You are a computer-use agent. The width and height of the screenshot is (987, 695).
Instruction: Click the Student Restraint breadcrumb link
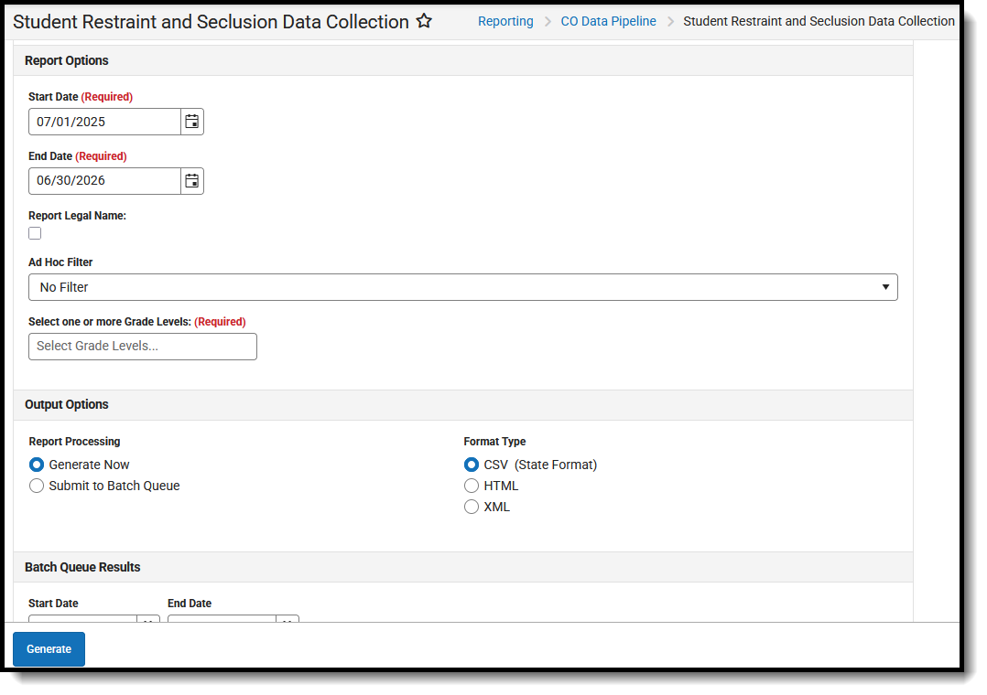(818, 20)
